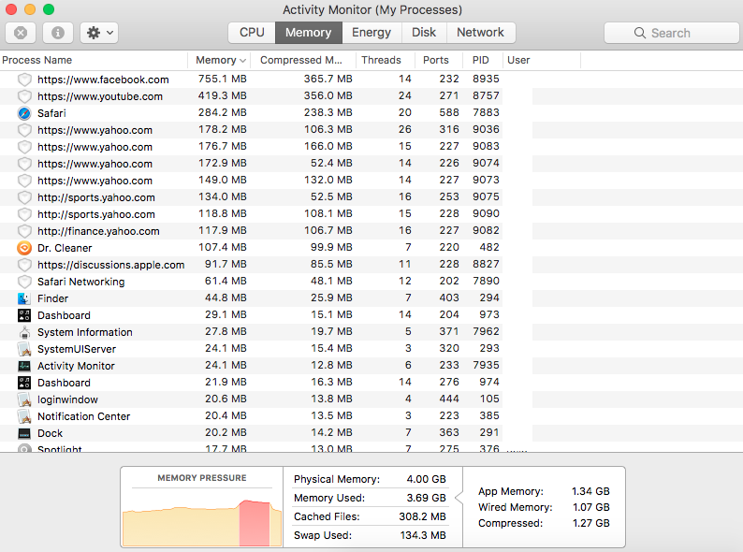
Task: Click the finance.yahoo.com shield icon
Action: click(24, 231)
